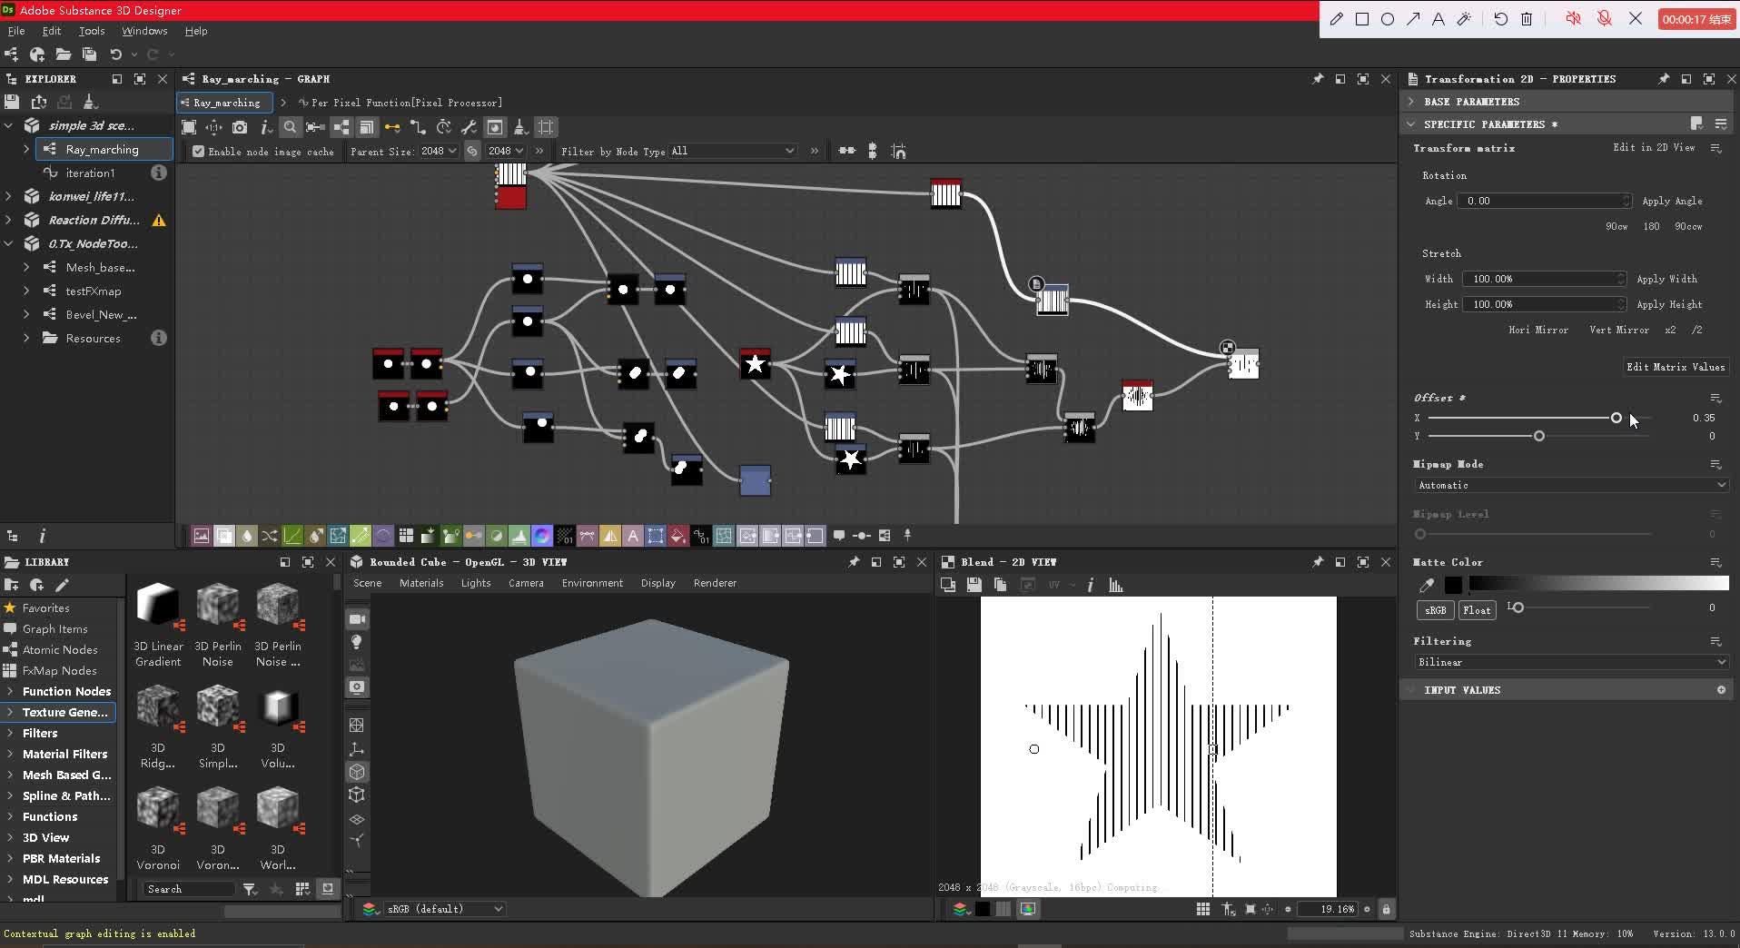This screenshot has height=948, width=1740.
Task: Click the Library search field
Action: (x=188, y=889)
